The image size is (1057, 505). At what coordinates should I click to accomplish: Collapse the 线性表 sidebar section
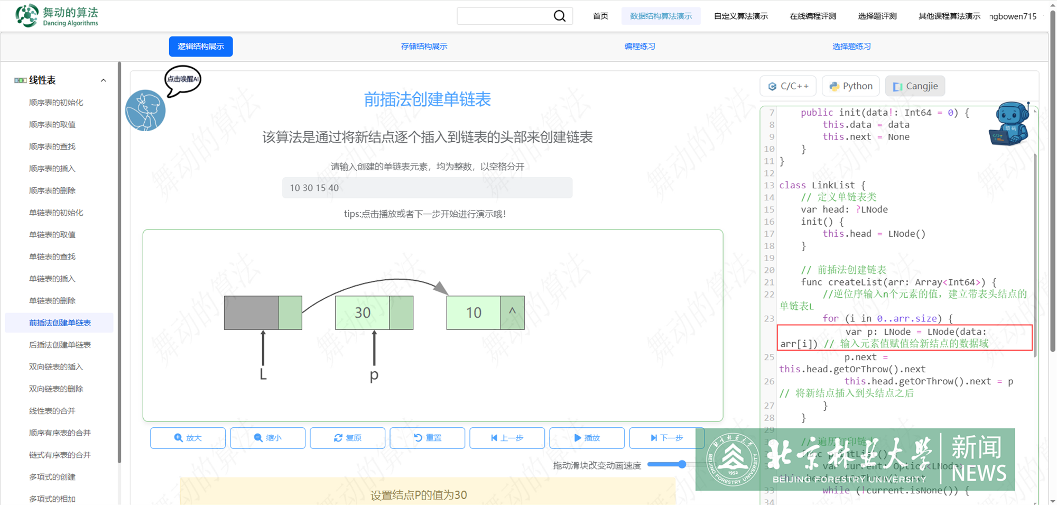(104, 80)
